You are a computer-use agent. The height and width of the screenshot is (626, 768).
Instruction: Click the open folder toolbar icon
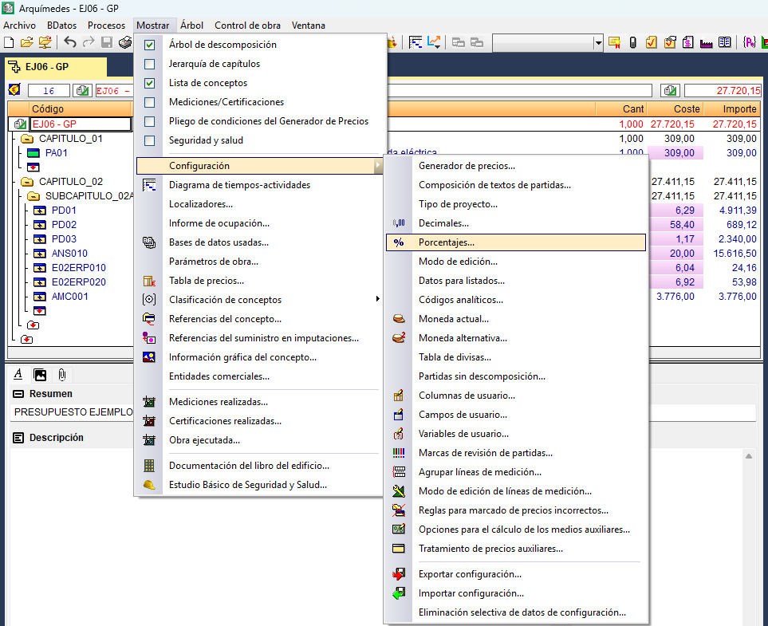click(x=27, y=42)
